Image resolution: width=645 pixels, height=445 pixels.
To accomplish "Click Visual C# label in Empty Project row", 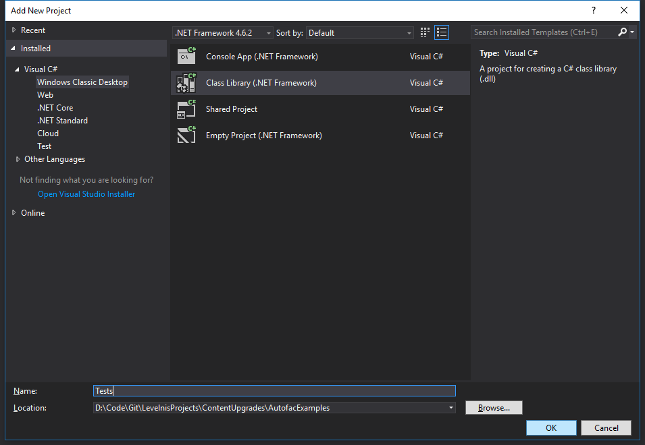I will 426,136.
